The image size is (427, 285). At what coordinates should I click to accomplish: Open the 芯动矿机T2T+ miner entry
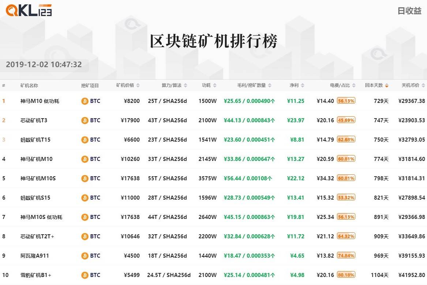37,236
